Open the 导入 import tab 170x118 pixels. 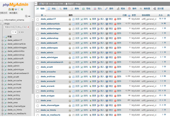98,9
